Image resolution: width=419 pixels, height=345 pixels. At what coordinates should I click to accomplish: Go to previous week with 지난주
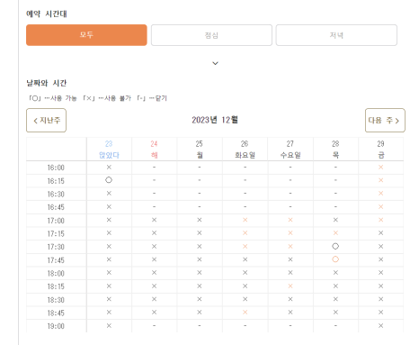point(47,121)
